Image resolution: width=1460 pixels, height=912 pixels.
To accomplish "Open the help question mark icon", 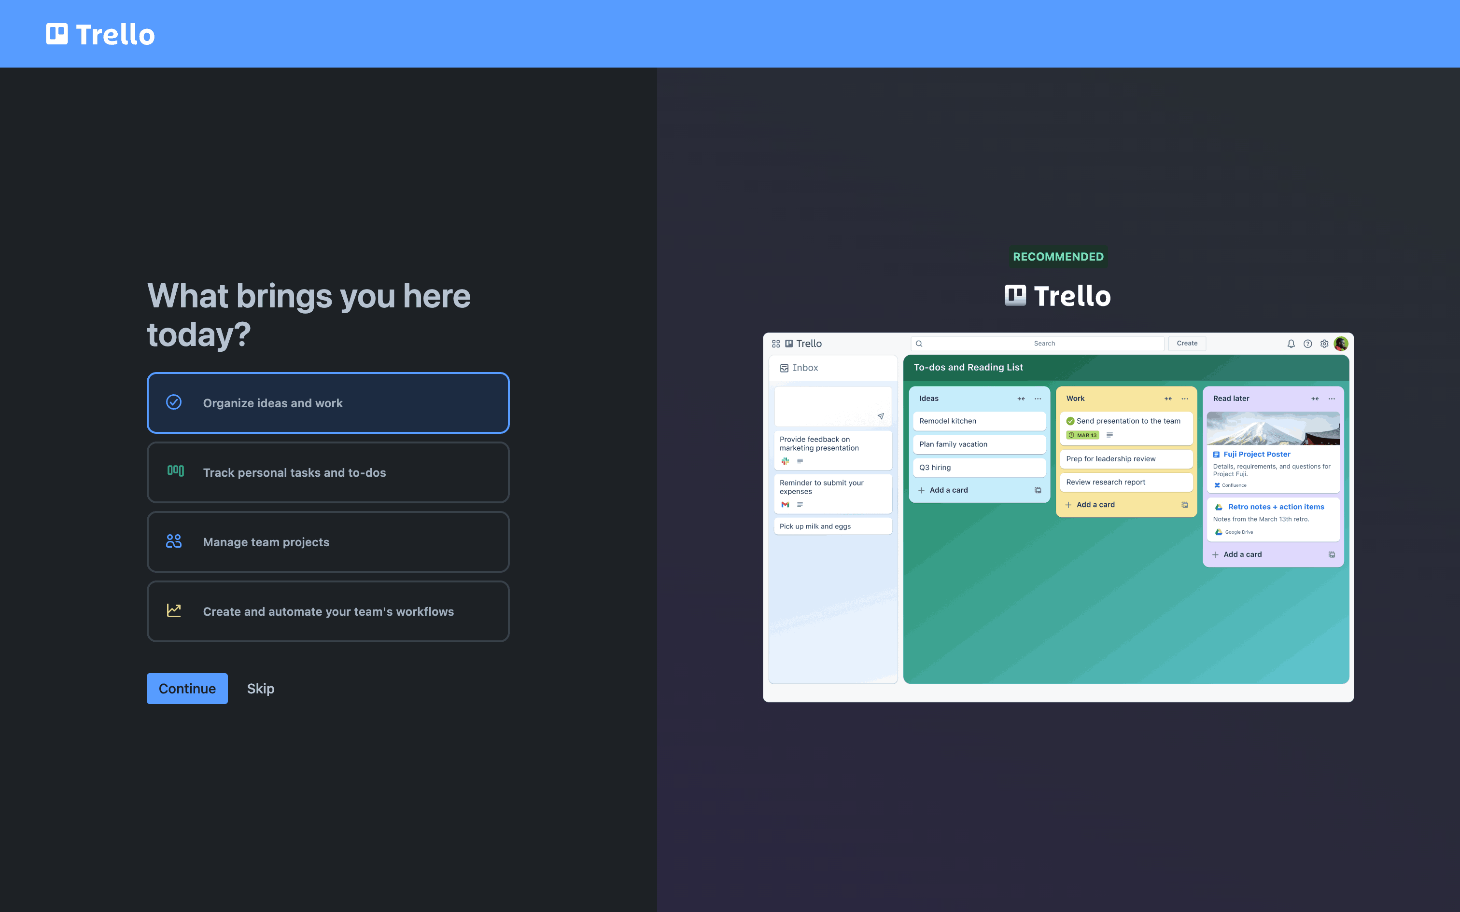I will pos(1307,344).
